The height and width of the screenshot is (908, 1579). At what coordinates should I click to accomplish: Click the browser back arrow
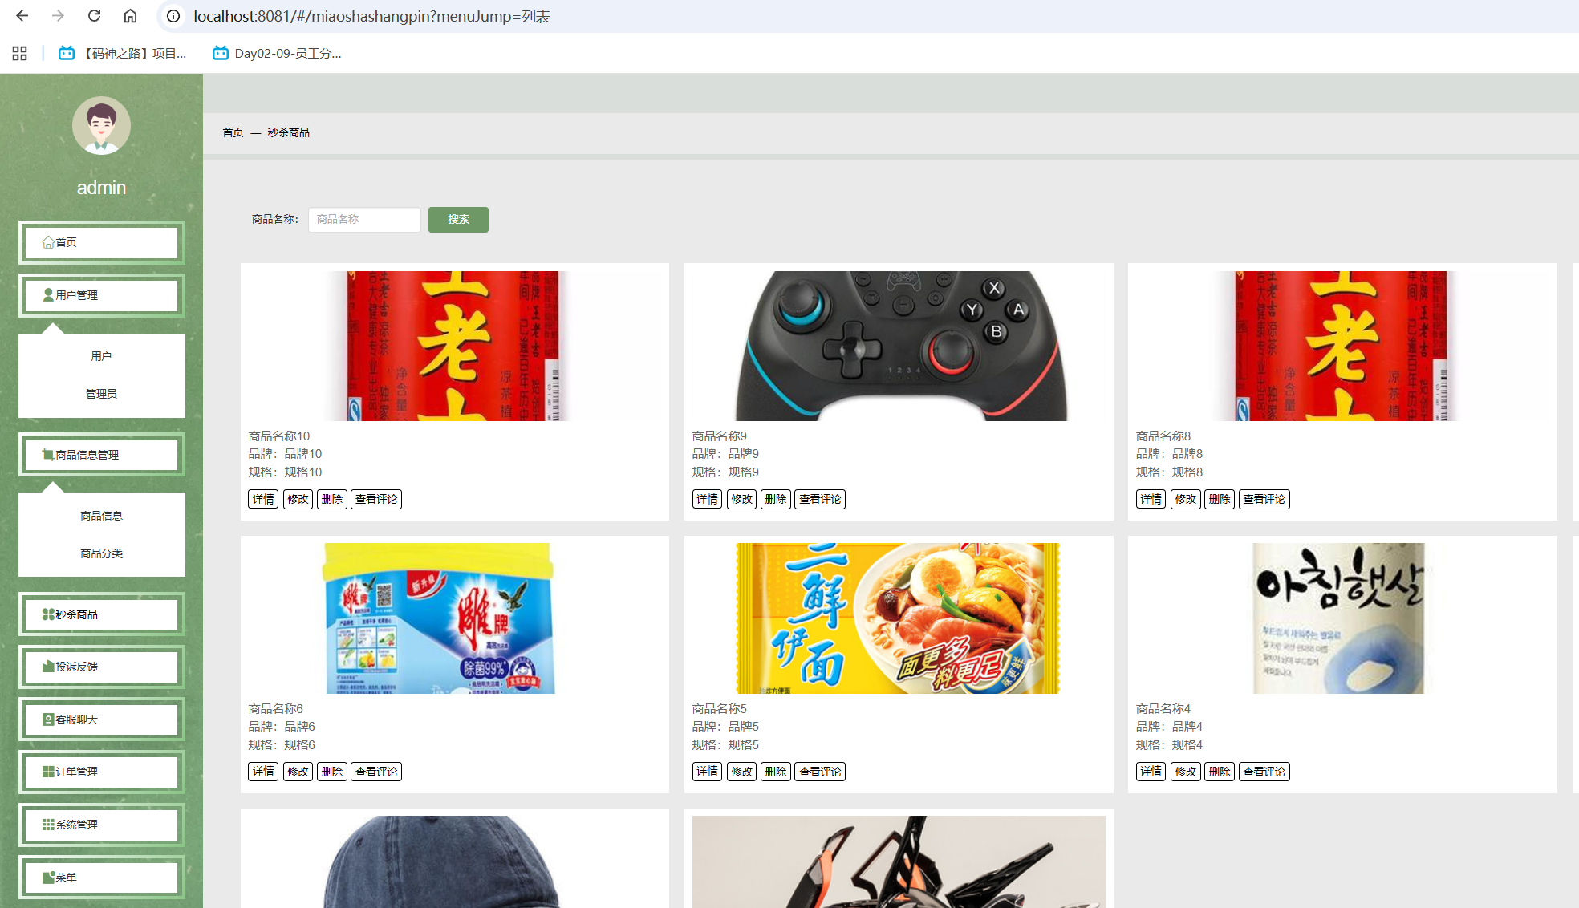click(x=22, y=16)
